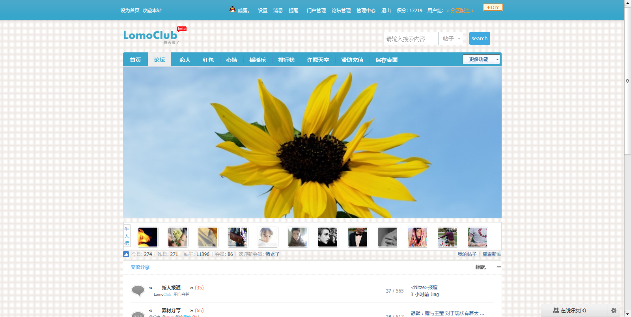Open the tuxedo bow tie avatar thumbnail

[358, 237]
